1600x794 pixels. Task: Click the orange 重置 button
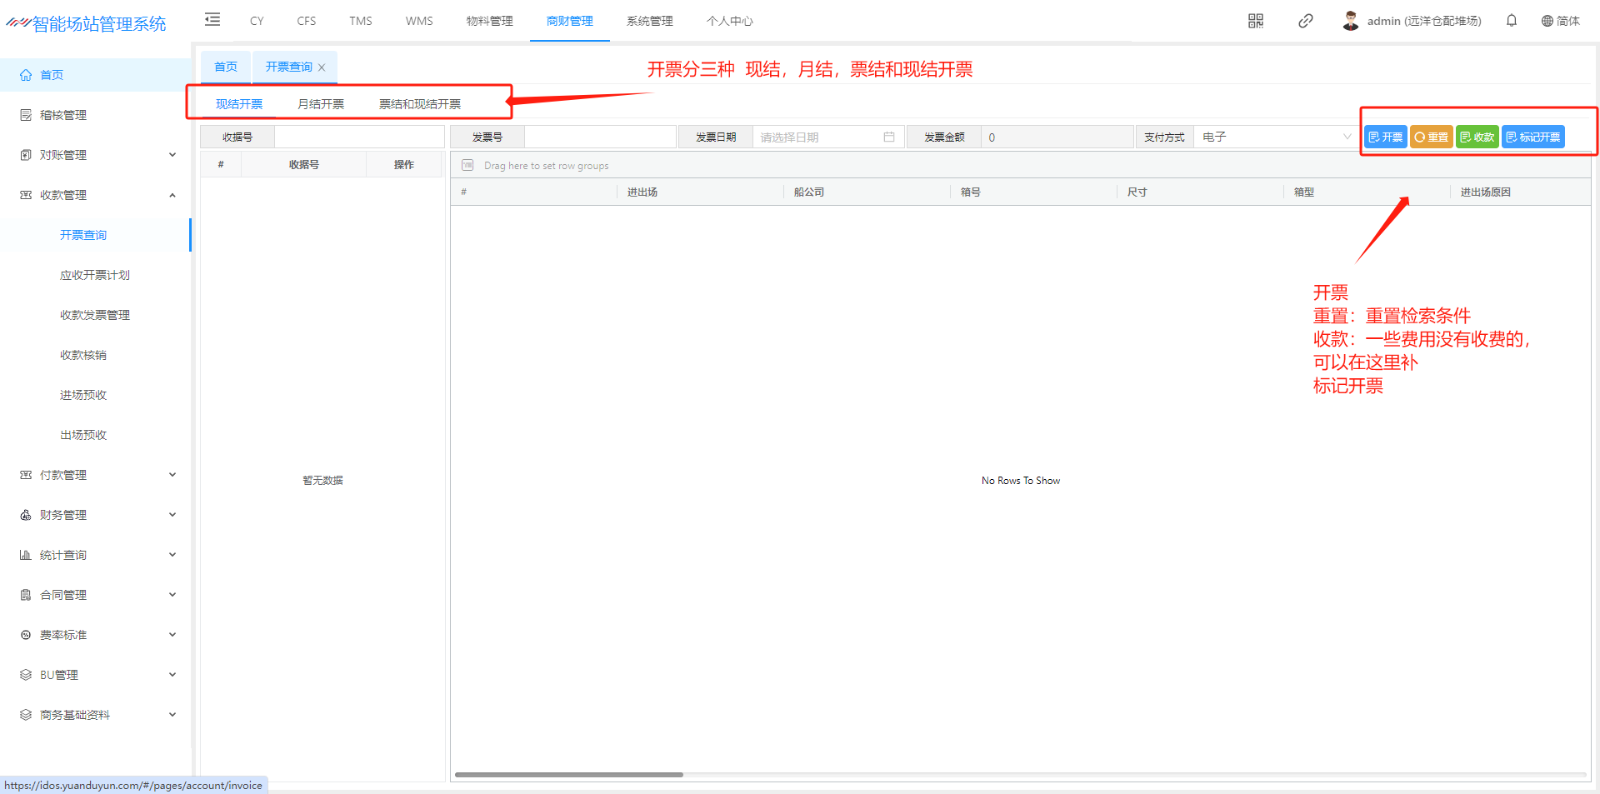click(x=1431, y=137)
